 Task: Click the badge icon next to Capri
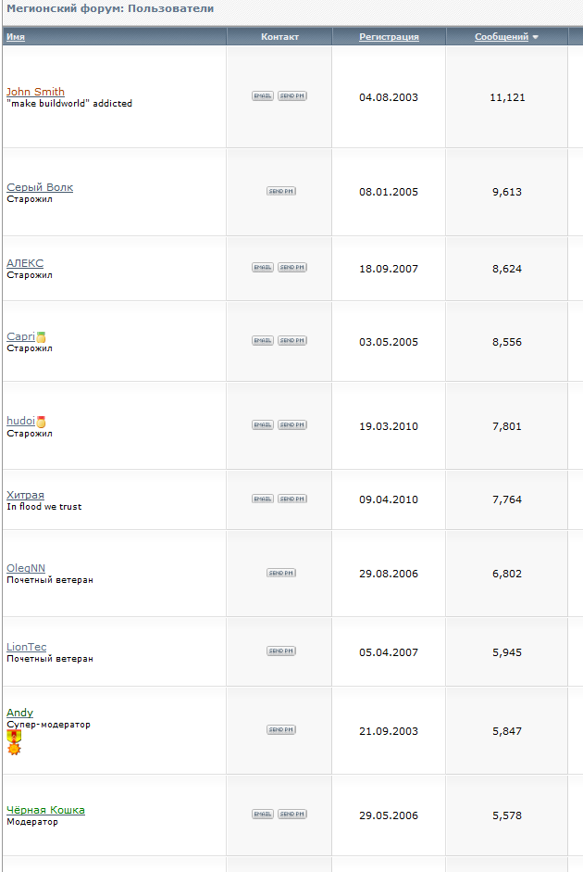pos(41,337)
